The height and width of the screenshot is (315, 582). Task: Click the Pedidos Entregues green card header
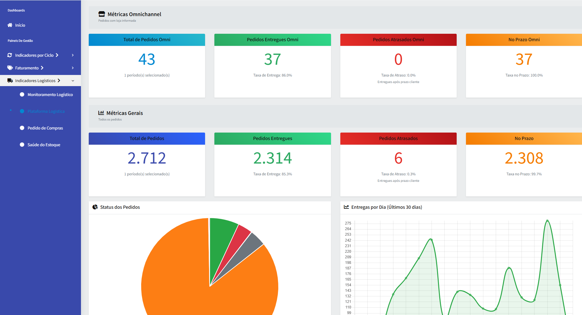tap(273, 138)
